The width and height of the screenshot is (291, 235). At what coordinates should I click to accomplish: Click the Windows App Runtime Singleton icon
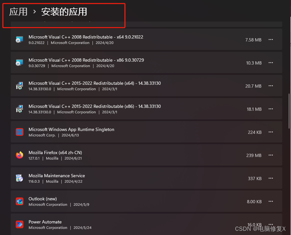pyautogui.click(x=20, y=132)
